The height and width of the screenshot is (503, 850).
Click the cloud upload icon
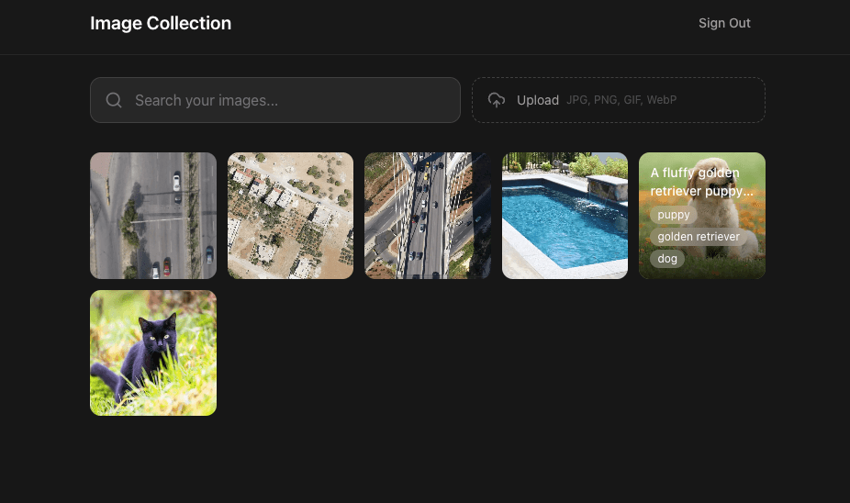click(x=497, y=100)
